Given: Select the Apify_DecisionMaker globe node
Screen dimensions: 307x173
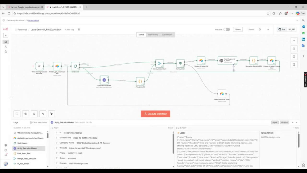Looking at the screenshot, I should pos(104,80).
